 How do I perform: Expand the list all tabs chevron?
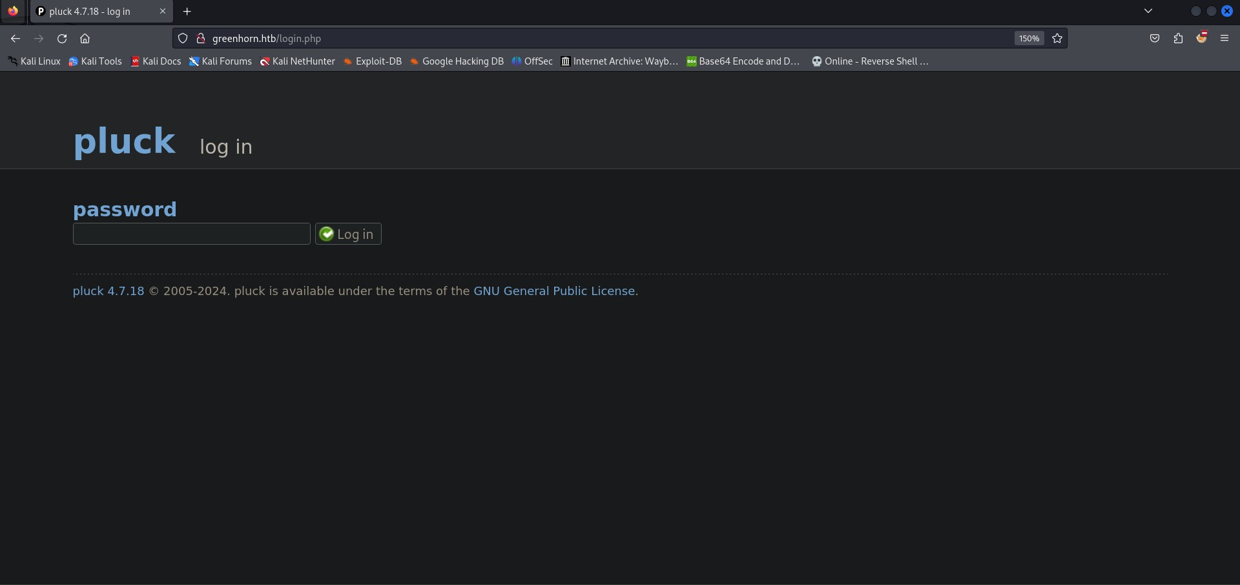(x=1148, y=11)
